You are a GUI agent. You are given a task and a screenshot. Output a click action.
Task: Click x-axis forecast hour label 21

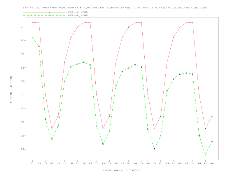click(x=77, y=163)
